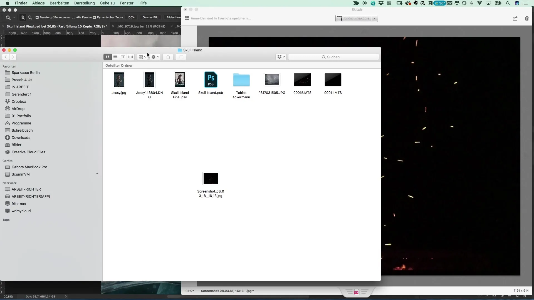534x300 pixels.
Task: Select Gabors MacBook Pro device
Action: point(29,167)
